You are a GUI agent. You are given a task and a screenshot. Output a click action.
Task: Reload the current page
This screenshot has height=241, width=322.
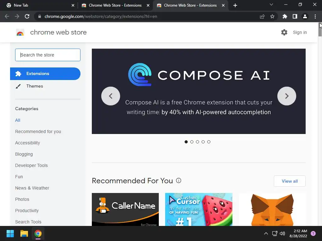coord(27,16)
